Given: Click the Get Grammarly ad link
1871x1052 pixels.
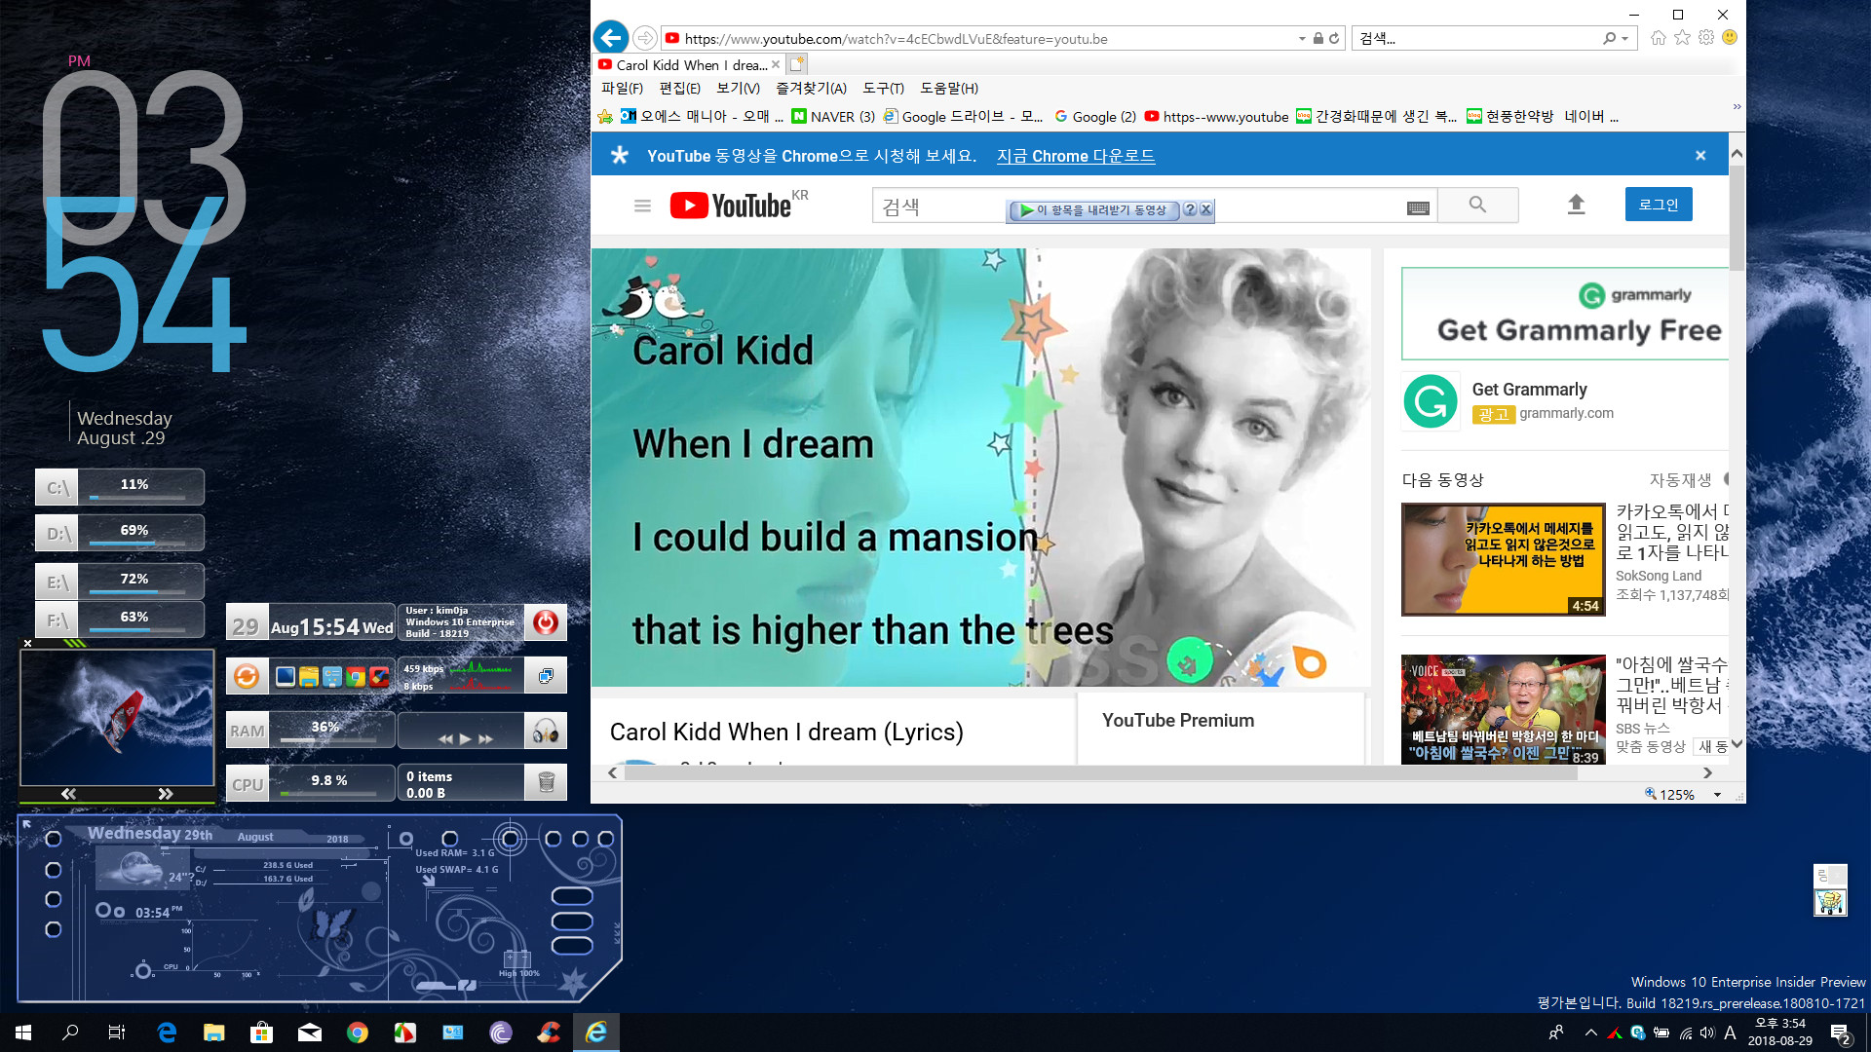Looking at the screenshot, I should (1529, 390).
